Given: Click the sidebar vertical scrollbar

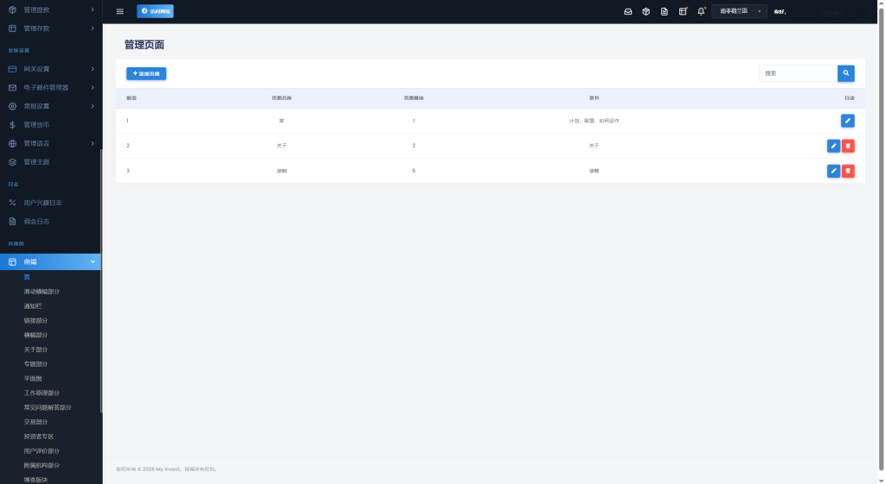Looking at the screenshot, I should [101, 280].
